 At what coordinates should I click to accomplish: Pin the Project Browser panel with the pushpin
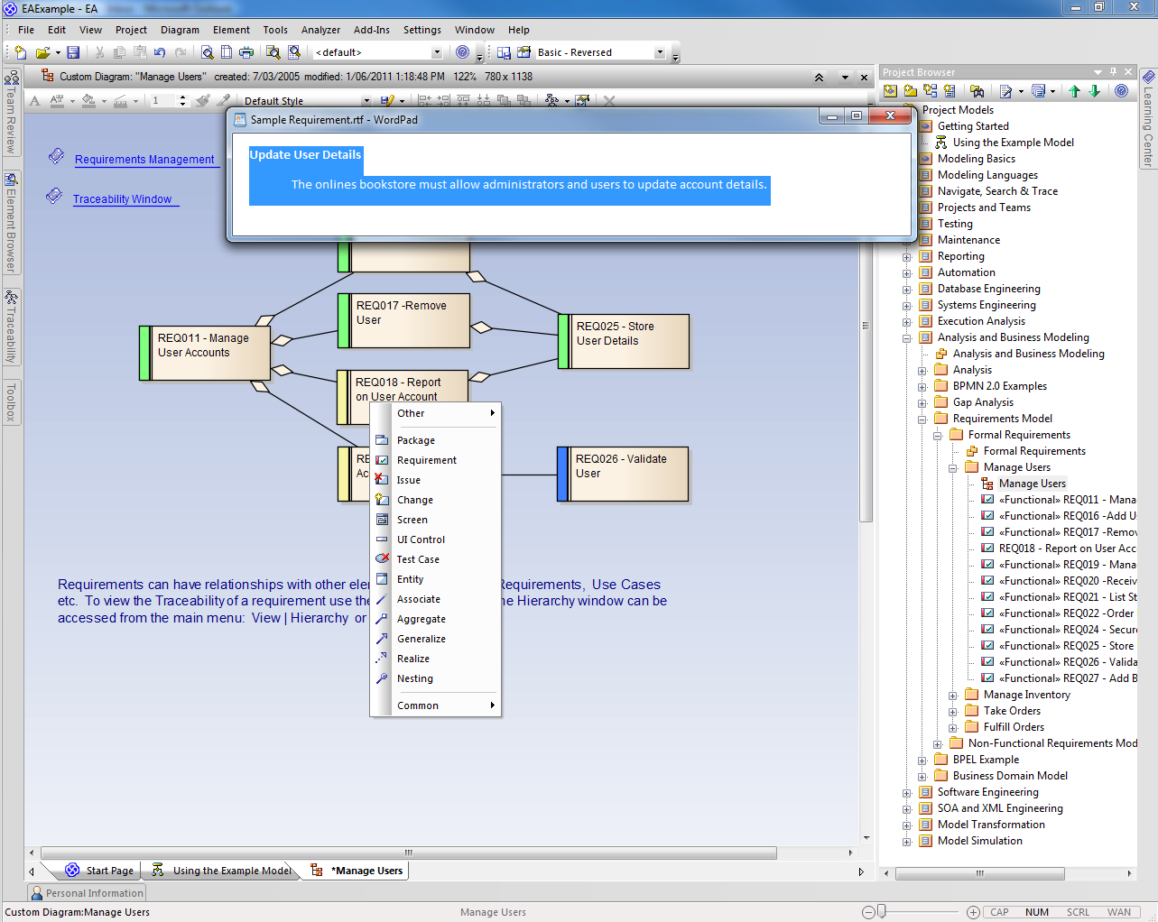tap(1113, 72)
